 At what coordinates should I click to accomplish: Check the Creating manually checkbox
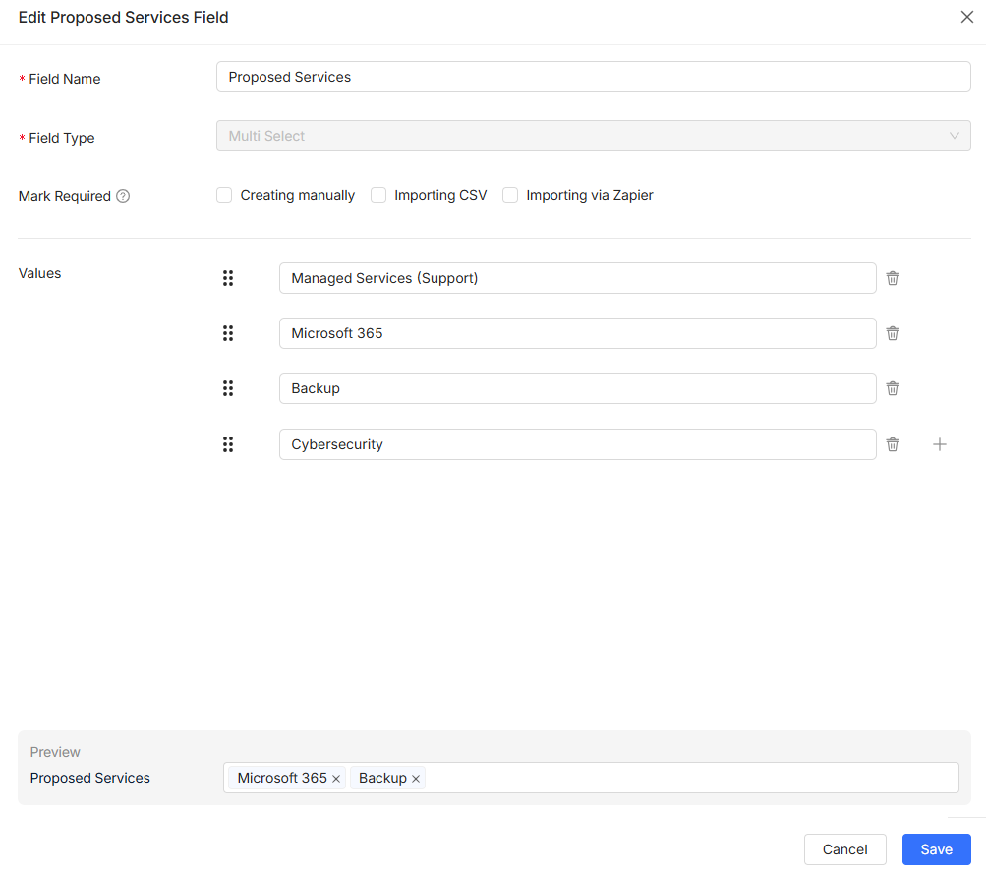[x=224, y=195]
